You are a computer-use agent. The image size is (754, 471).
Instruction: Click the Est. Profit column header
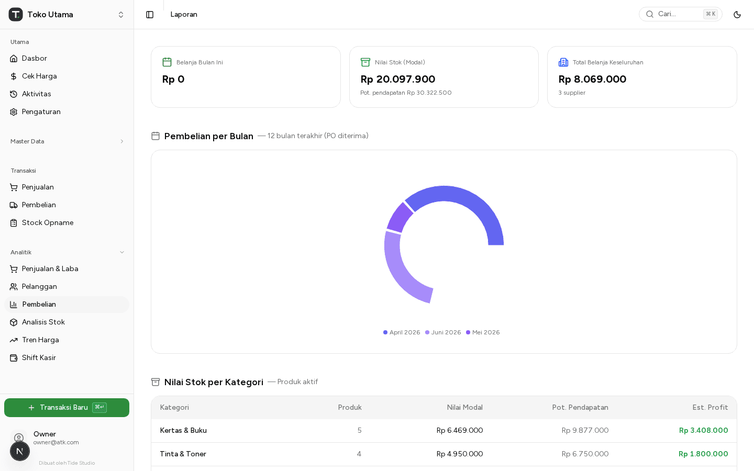click(x=710, y=408)
